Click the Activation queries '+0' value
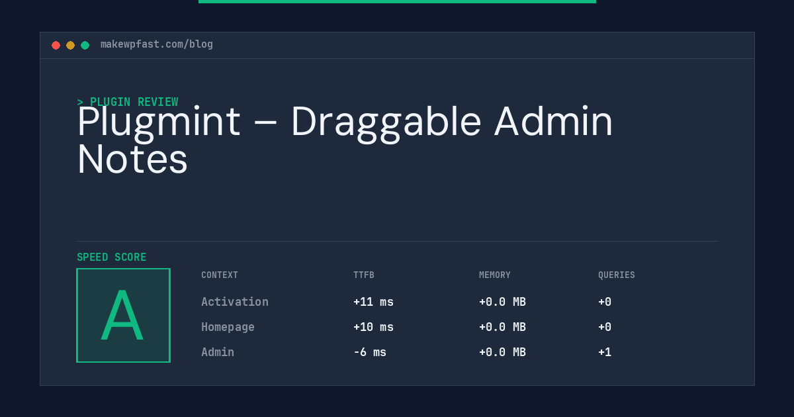The image size is (794, 417). pos(605,302)
